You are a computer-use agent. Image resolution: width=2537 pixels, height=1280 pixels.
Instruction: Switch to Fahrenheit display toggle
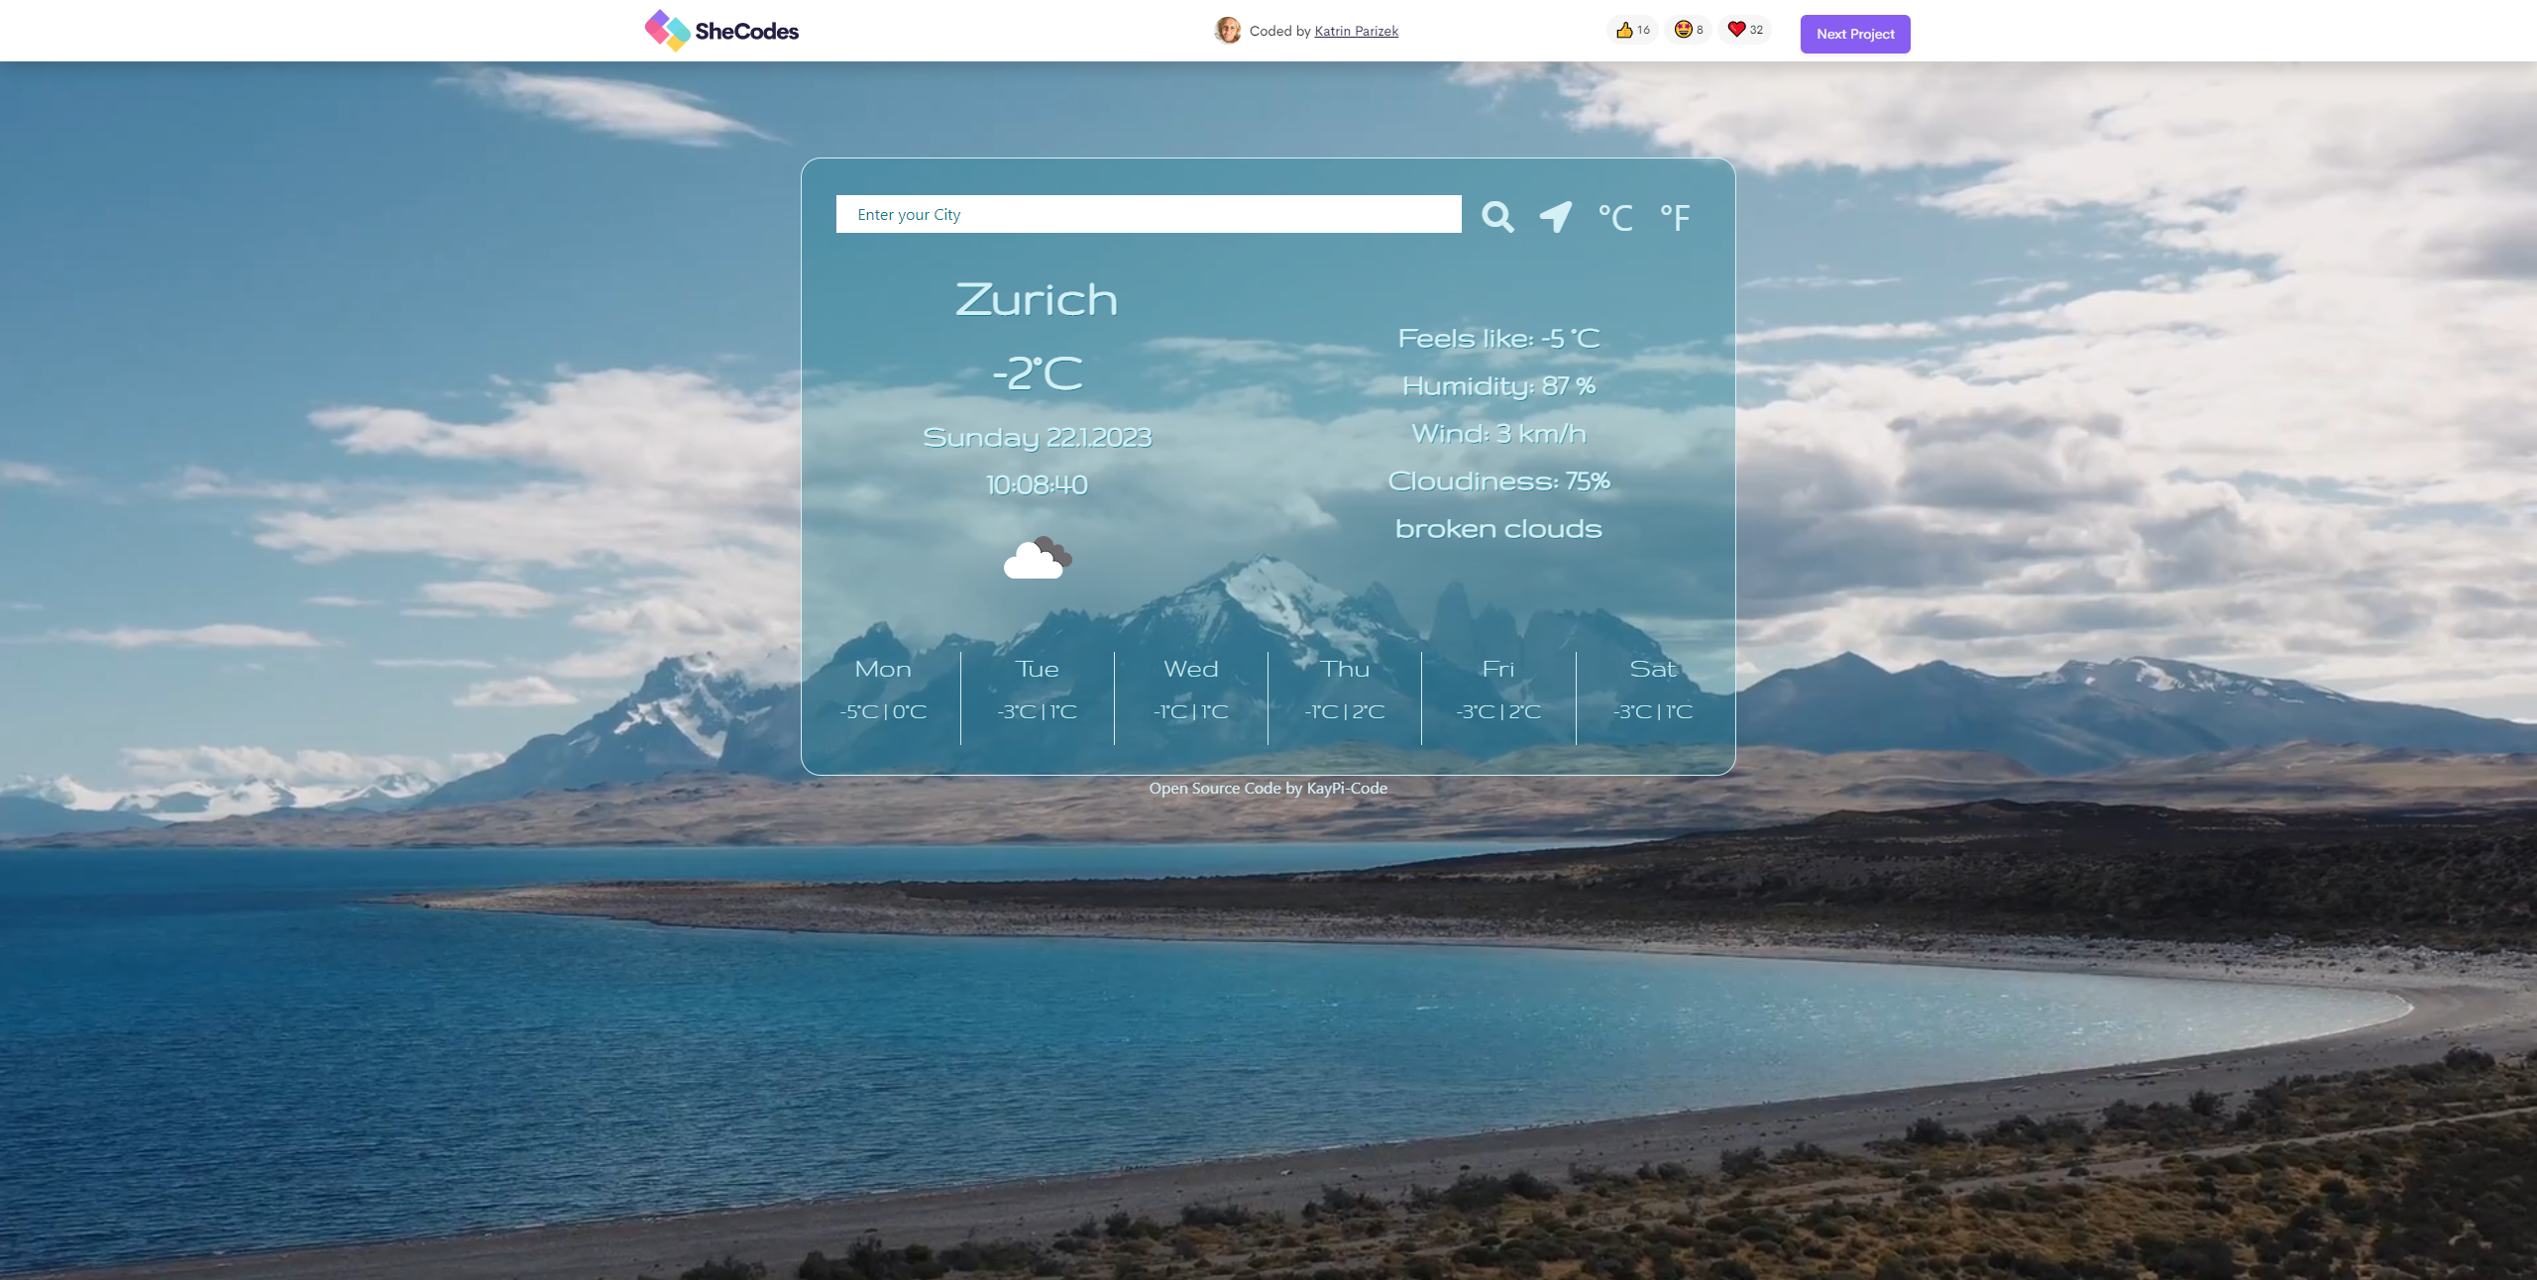(x=1672, y=214)
